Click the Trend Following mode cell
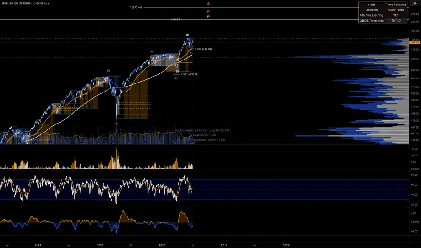This screenshot has height=248, width=421. (x=396, y=5)
